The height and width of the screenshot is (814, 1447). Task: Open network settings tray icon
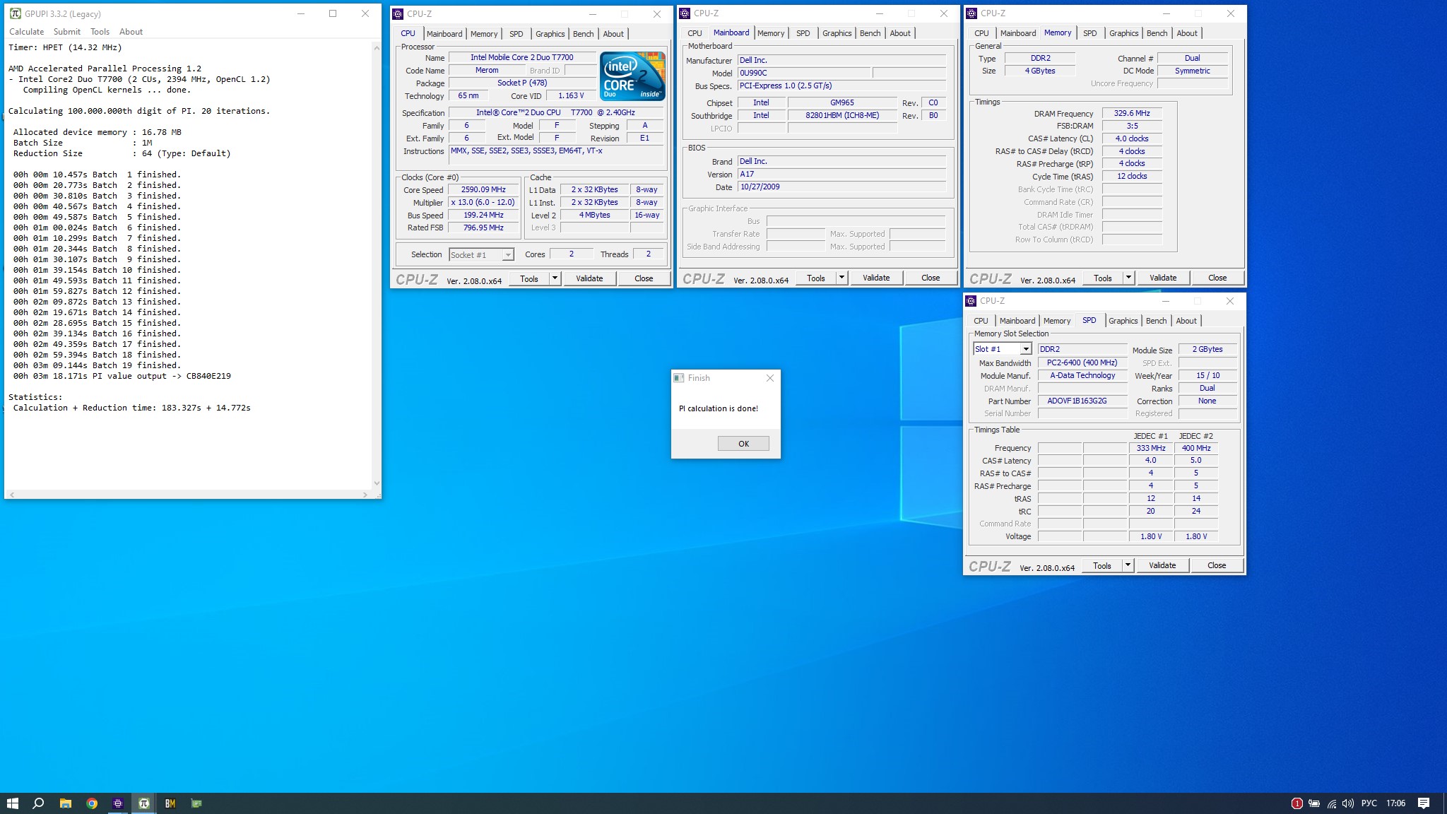point(1331,803)
